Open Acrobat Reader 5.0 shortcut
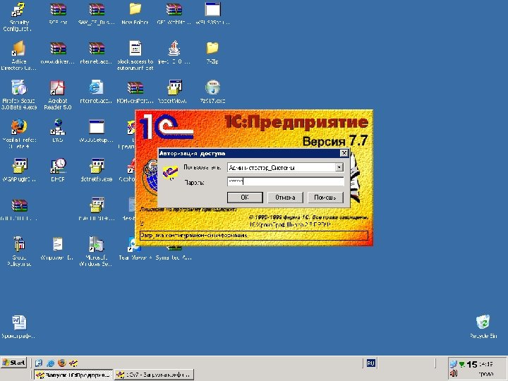This screenshot has height=381, width=508. click(x=58, y=95)
